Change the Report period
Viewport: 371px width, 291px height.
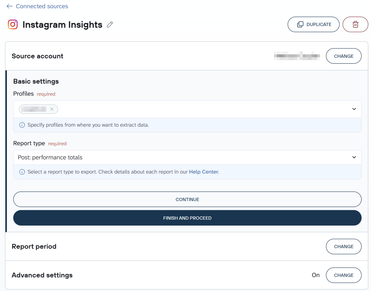click(x=343, y=246)
